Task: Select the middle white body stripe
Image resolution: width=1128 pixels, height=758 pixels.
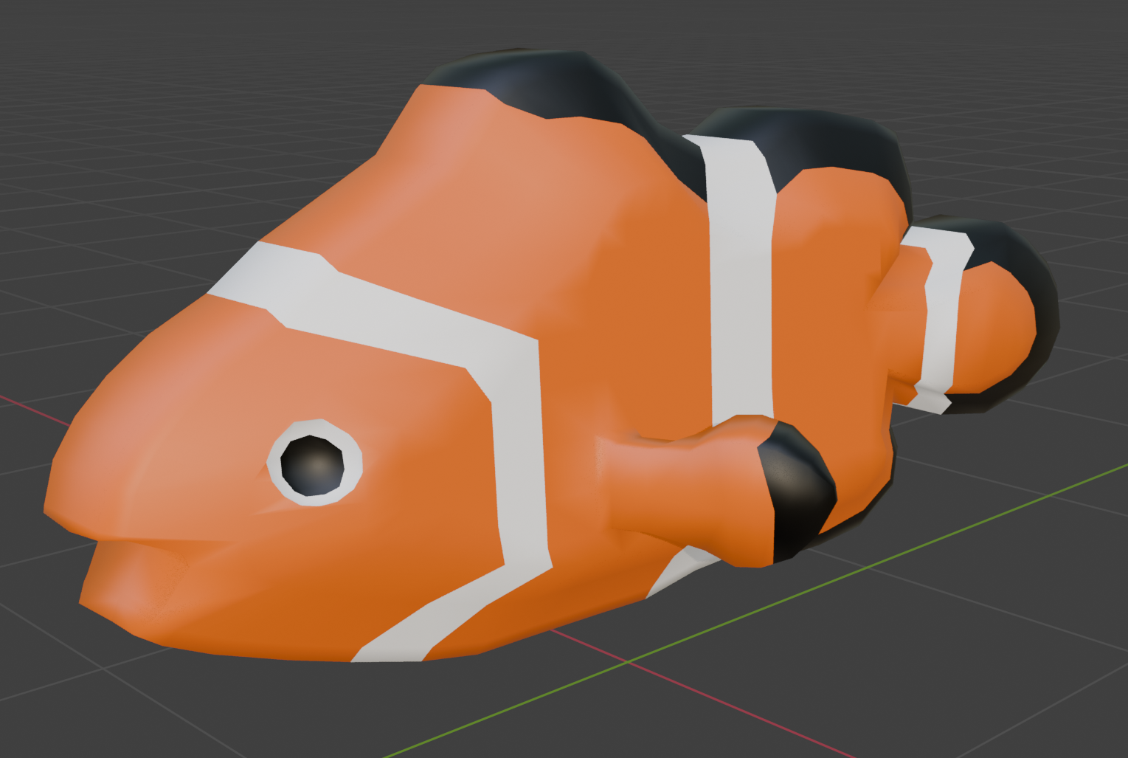Action: [739, 295]
